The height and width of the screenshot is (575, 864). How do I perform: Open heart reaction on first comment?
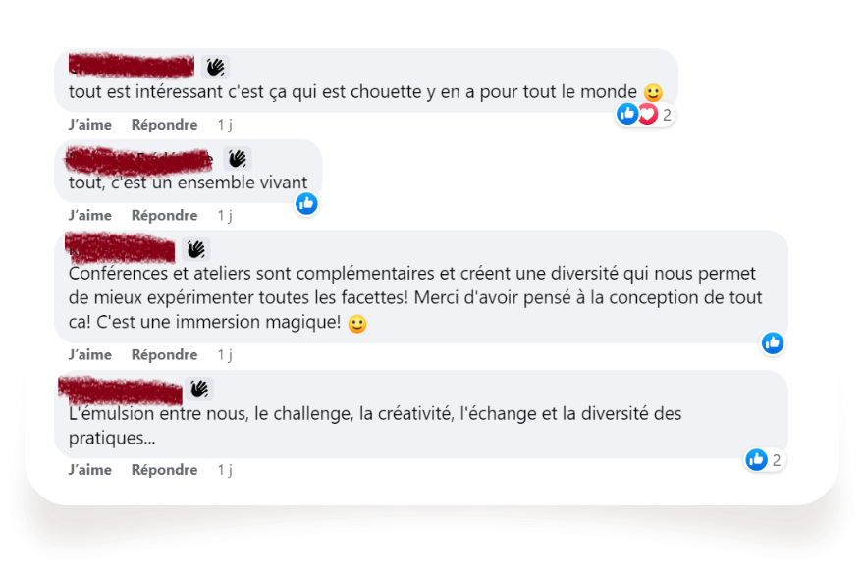coord(648,114)
